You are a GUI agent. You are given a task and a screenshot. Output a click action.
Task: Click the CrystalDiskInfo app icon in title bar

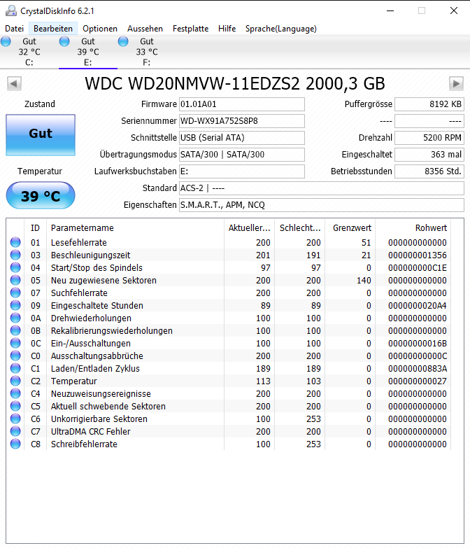click(x=10, y=10)
